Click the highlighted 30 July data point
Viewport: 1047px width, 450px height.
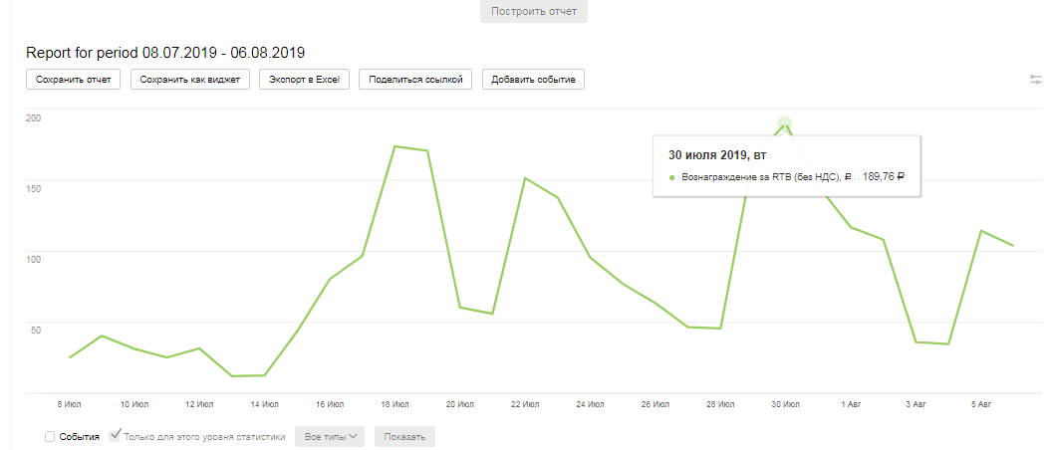tap(785, 124)
